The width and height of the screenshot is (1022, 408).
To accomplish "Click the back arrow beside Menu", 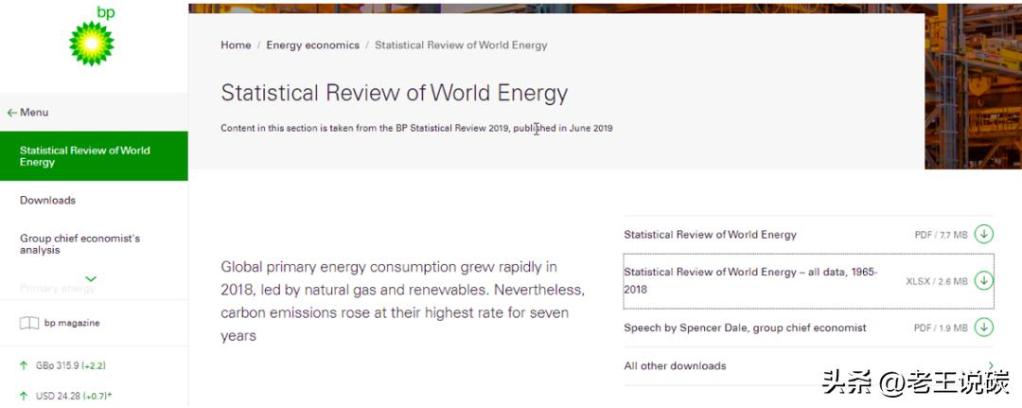I will pos(11,113).
